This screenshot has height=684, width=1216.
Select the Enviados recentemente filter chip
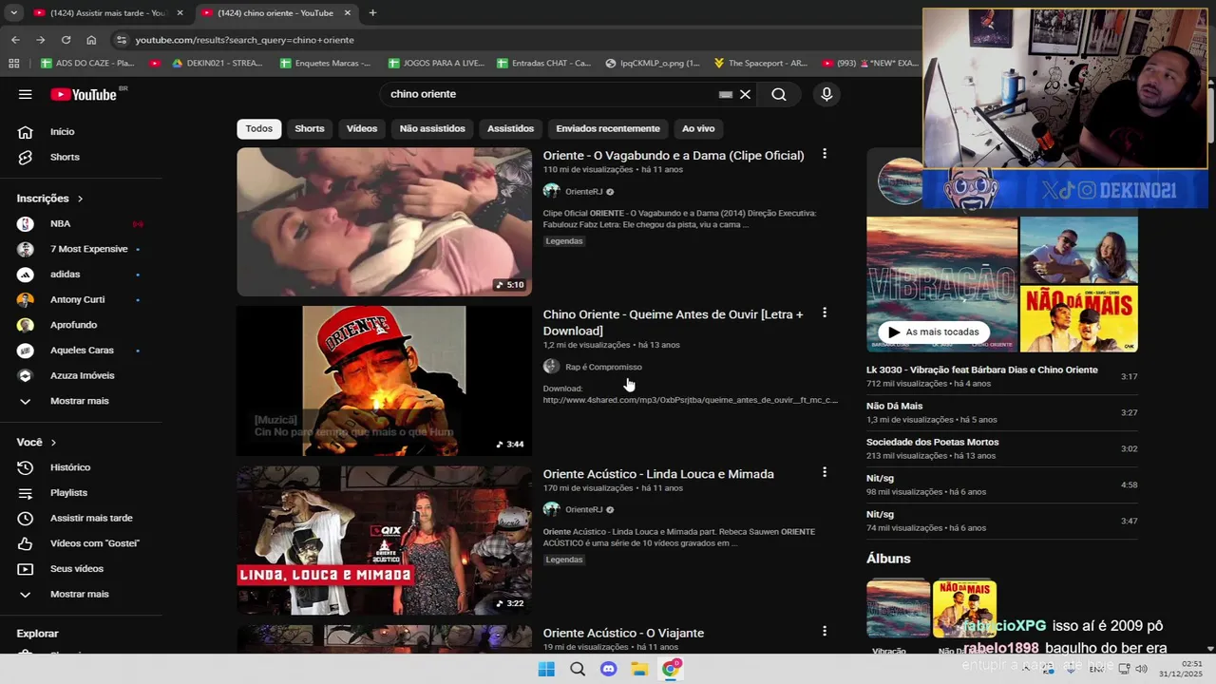click(x=608, y=128)
